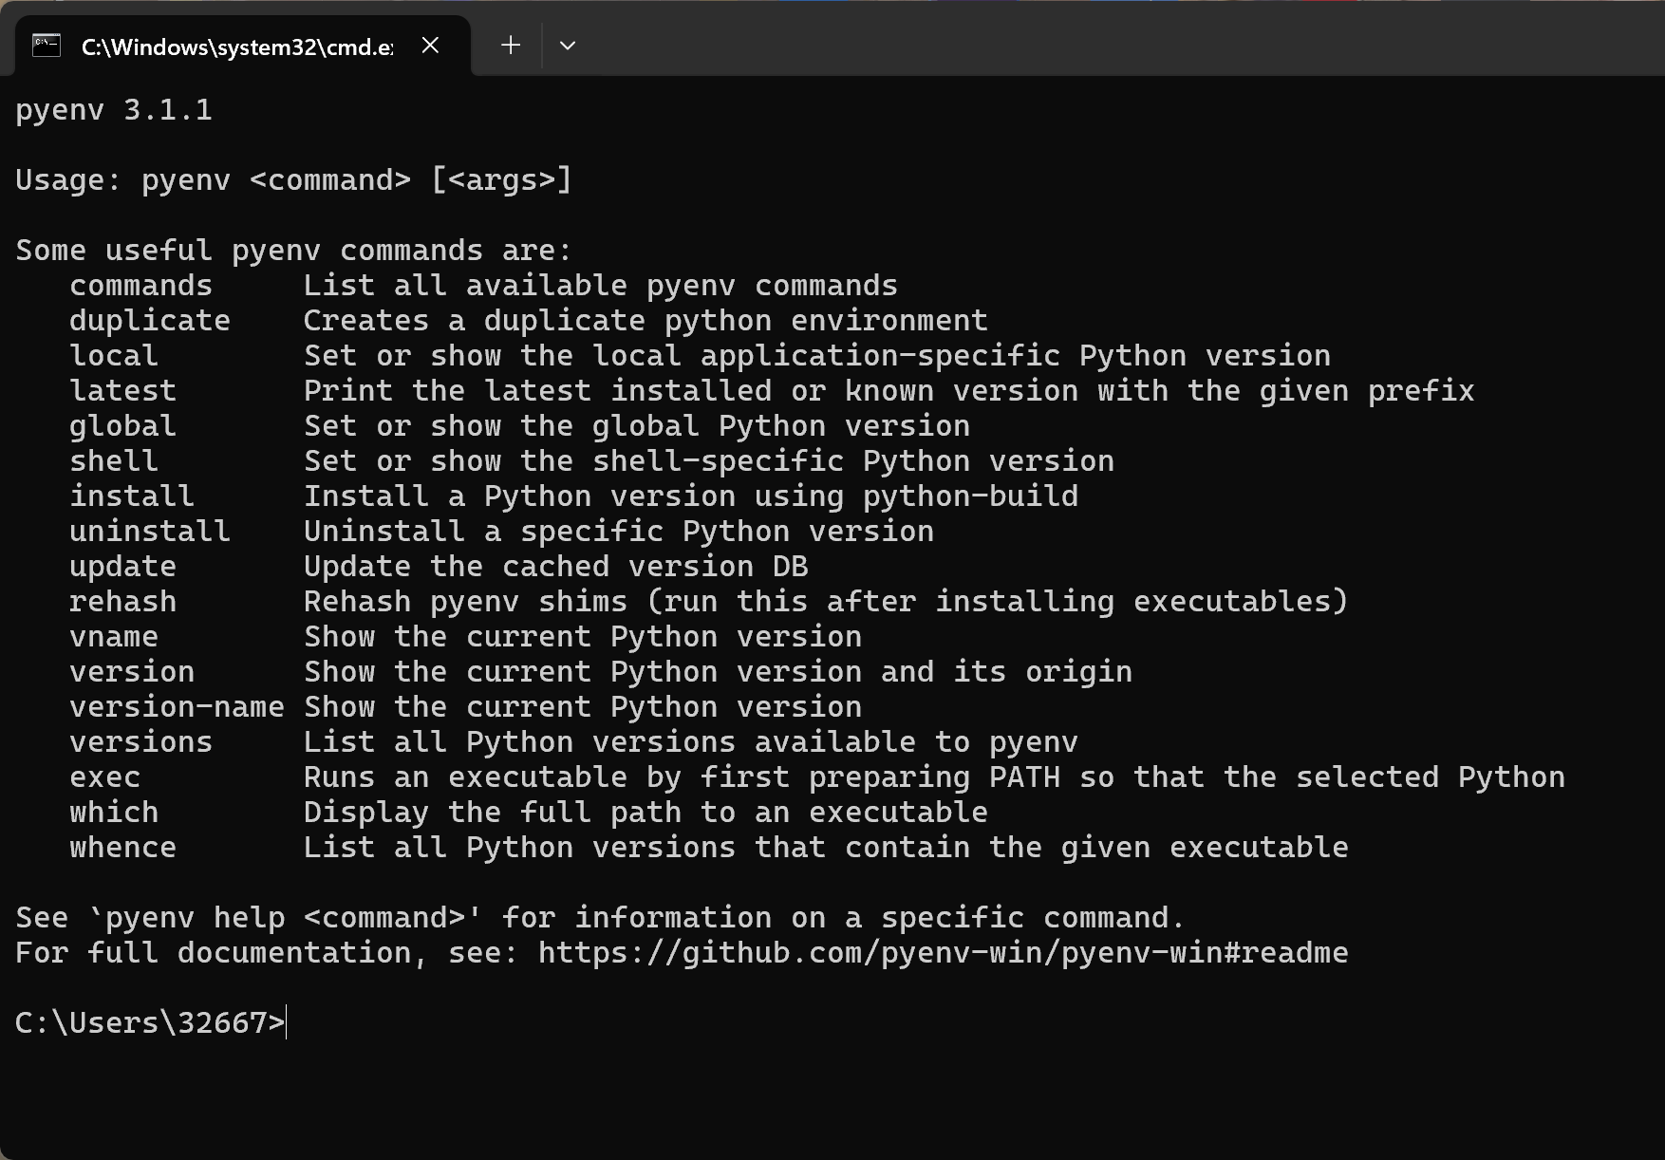Click the C:\Users\32667> command prompt
The image size is (1665, 1160).
(x=150, y=1023)
